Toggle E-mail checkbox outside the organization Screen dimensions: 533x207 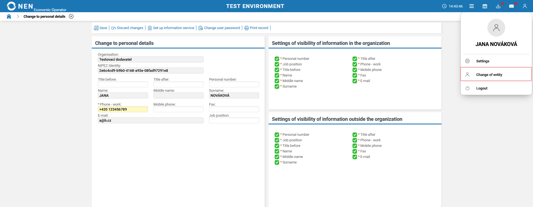point(355,157)
